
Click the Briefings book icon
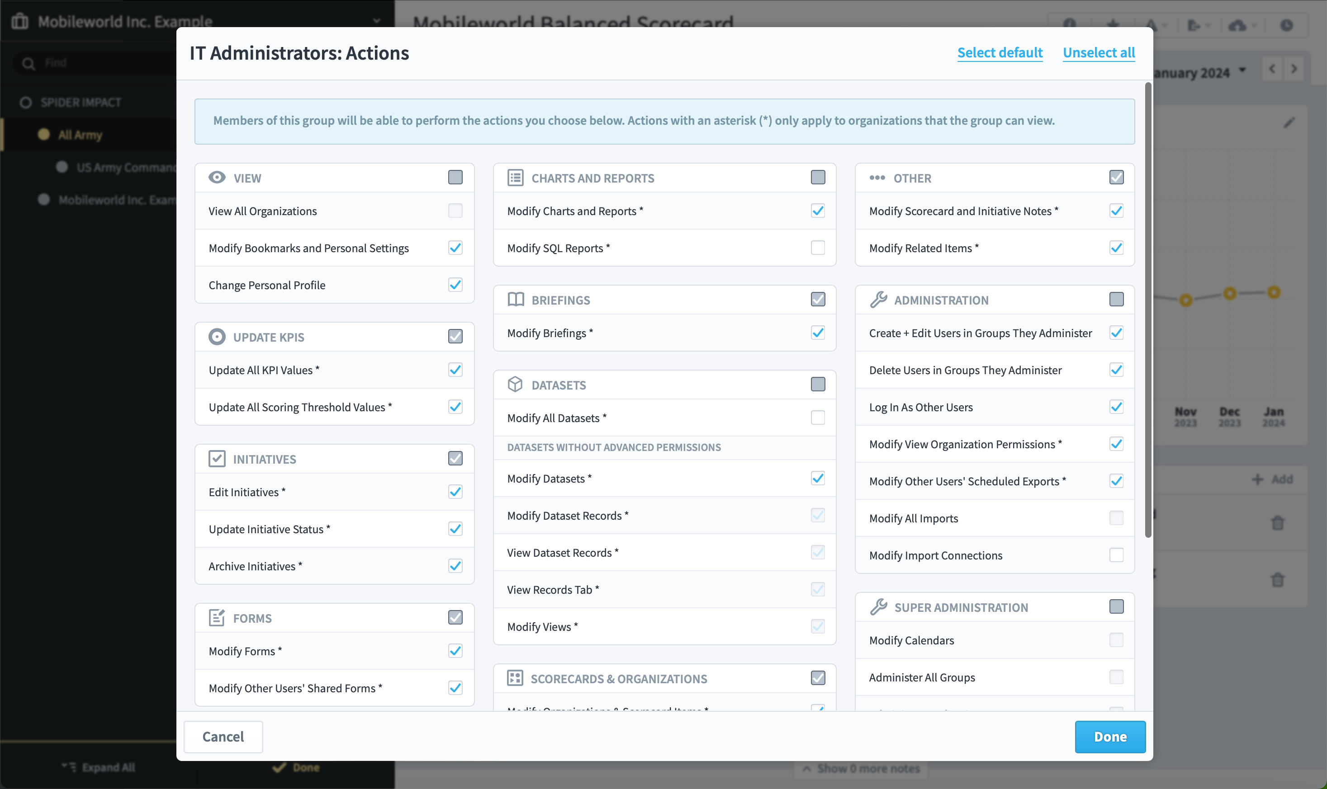click(515, 299)
